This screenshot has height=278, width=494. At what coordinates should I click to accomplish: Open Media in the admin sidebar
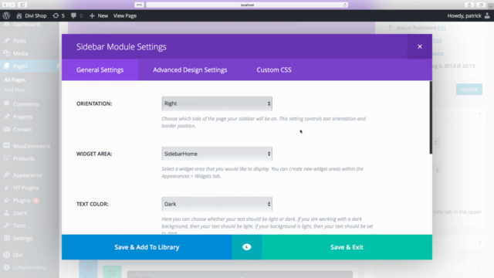[x=21, y=53]
